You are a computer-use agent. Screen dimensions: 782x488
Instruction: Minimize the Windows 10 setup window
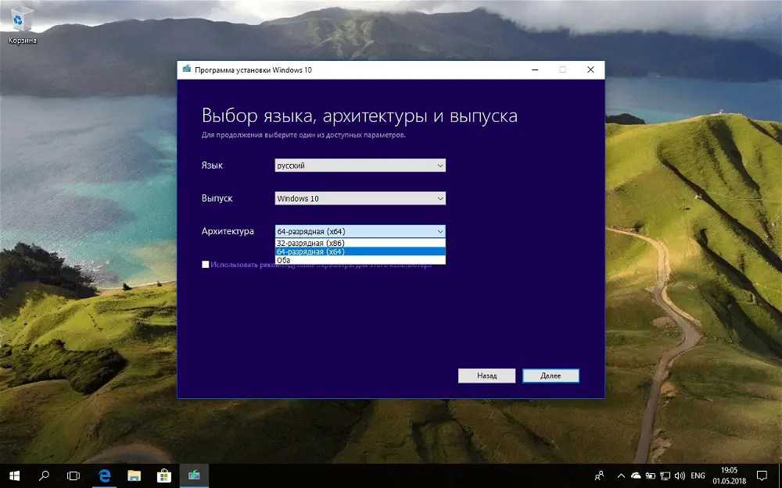[x=535, y=69]
